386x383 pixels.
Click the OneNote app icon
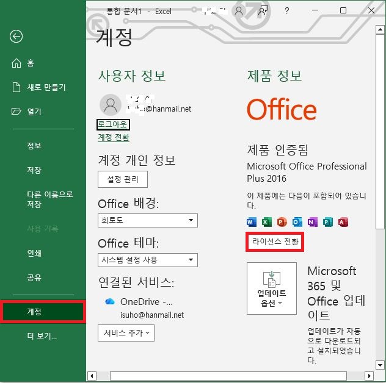point(313,222)
